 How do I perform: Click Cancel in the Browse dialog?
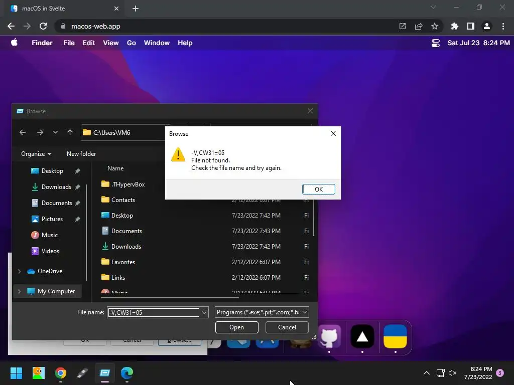click(287, 327)
